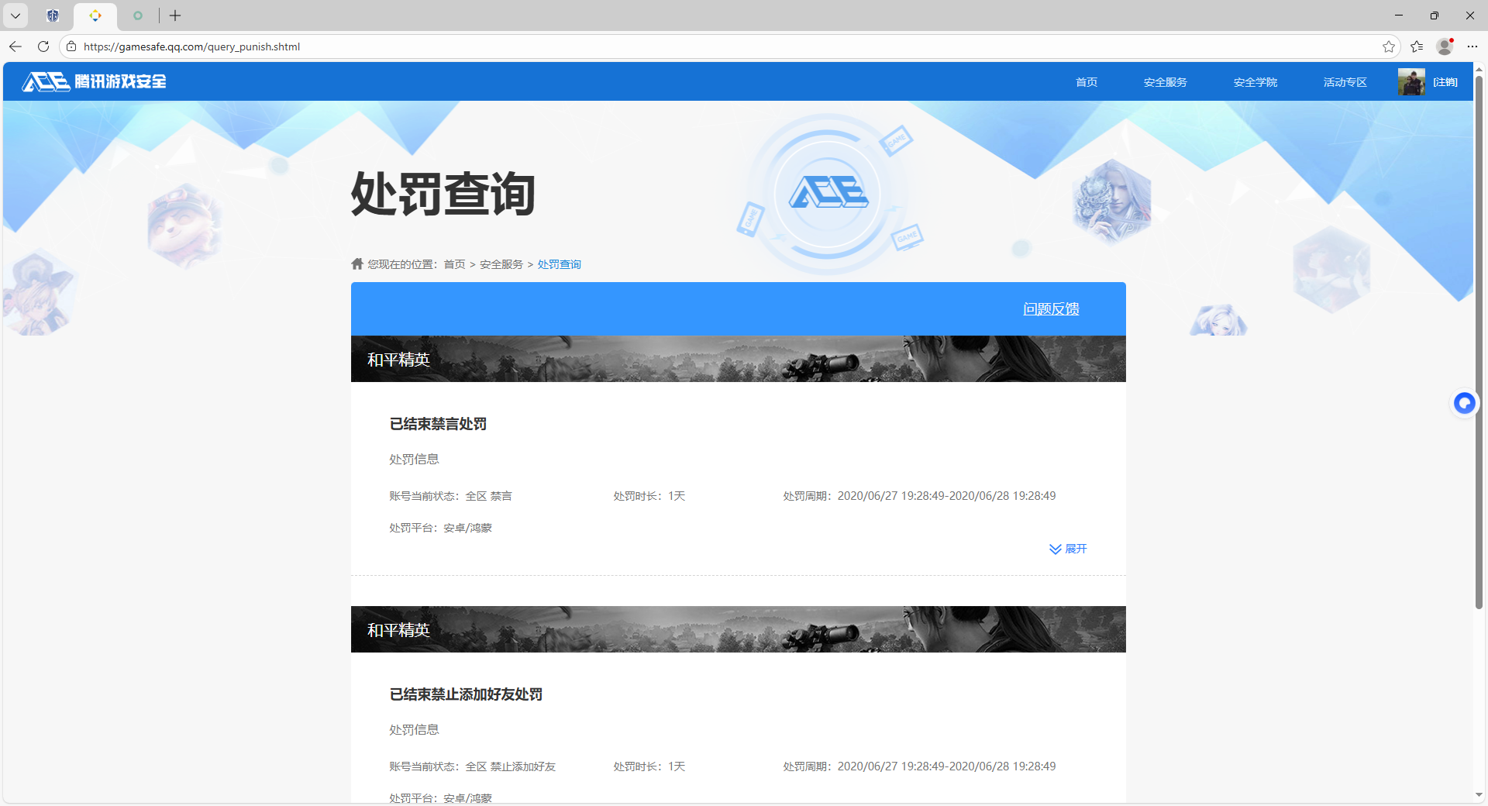
Task: Open the floating blue assistant circle on right edge
Action: (1464, 403)
